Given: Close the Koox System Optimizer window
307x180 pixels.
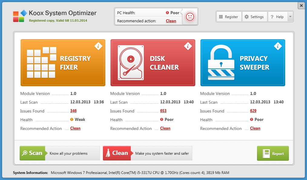Looking at the screenshot, I should [302, 6].
